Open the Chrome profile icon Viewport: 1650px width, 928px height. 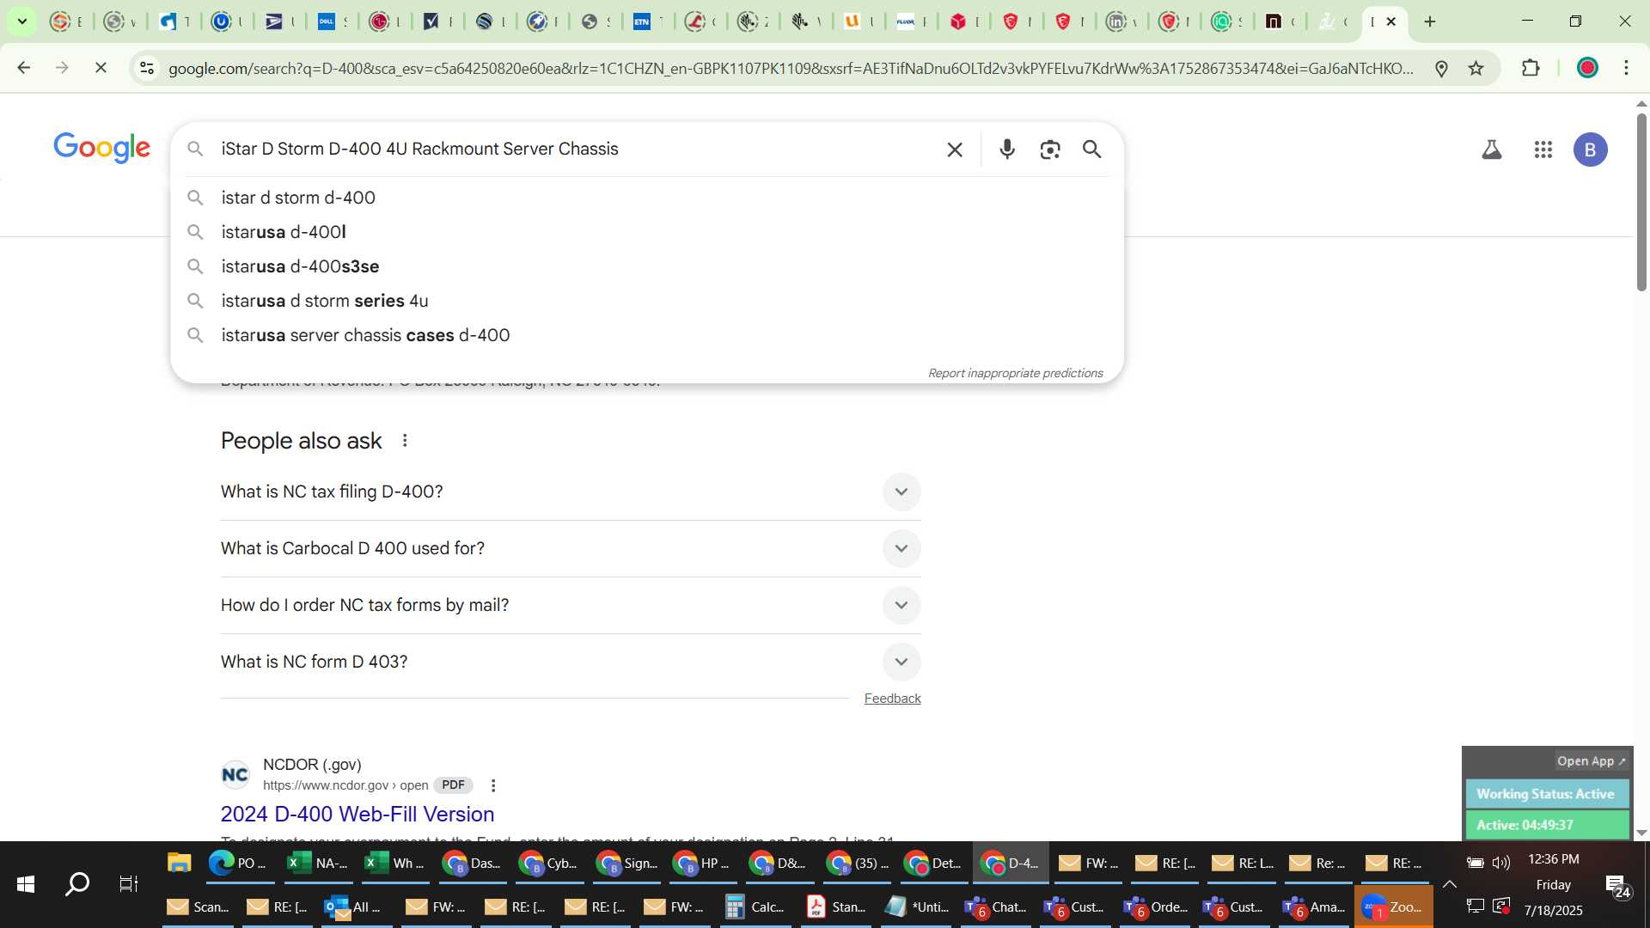(x=1587, y=68)
